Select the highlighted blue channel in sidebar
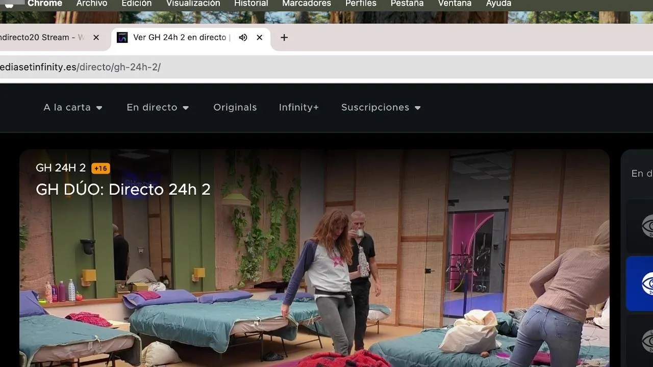Image resolution: width=653 pixels, height=367 pixels. pos(640,283)
